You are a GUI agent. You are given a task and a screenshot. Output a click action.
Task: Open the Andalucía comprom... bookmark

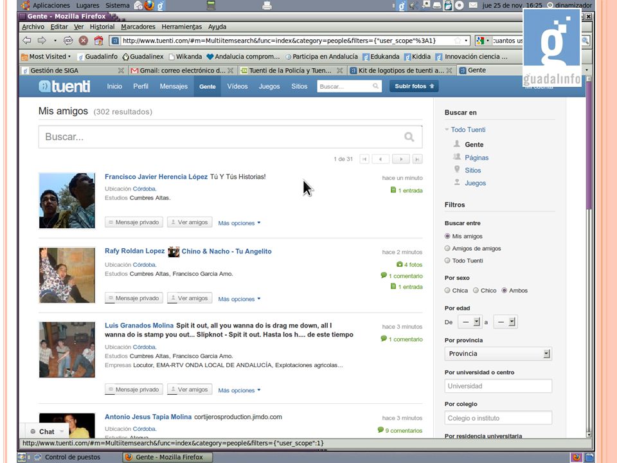243,57
